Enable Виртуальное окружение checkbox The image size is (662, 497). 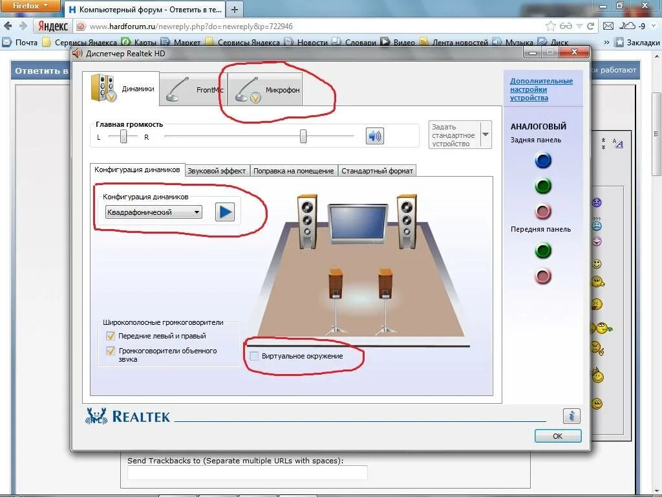tap(254, 356)
